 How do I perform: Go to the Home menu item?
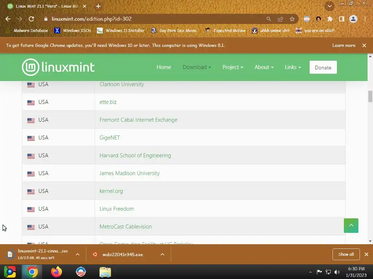164,67
